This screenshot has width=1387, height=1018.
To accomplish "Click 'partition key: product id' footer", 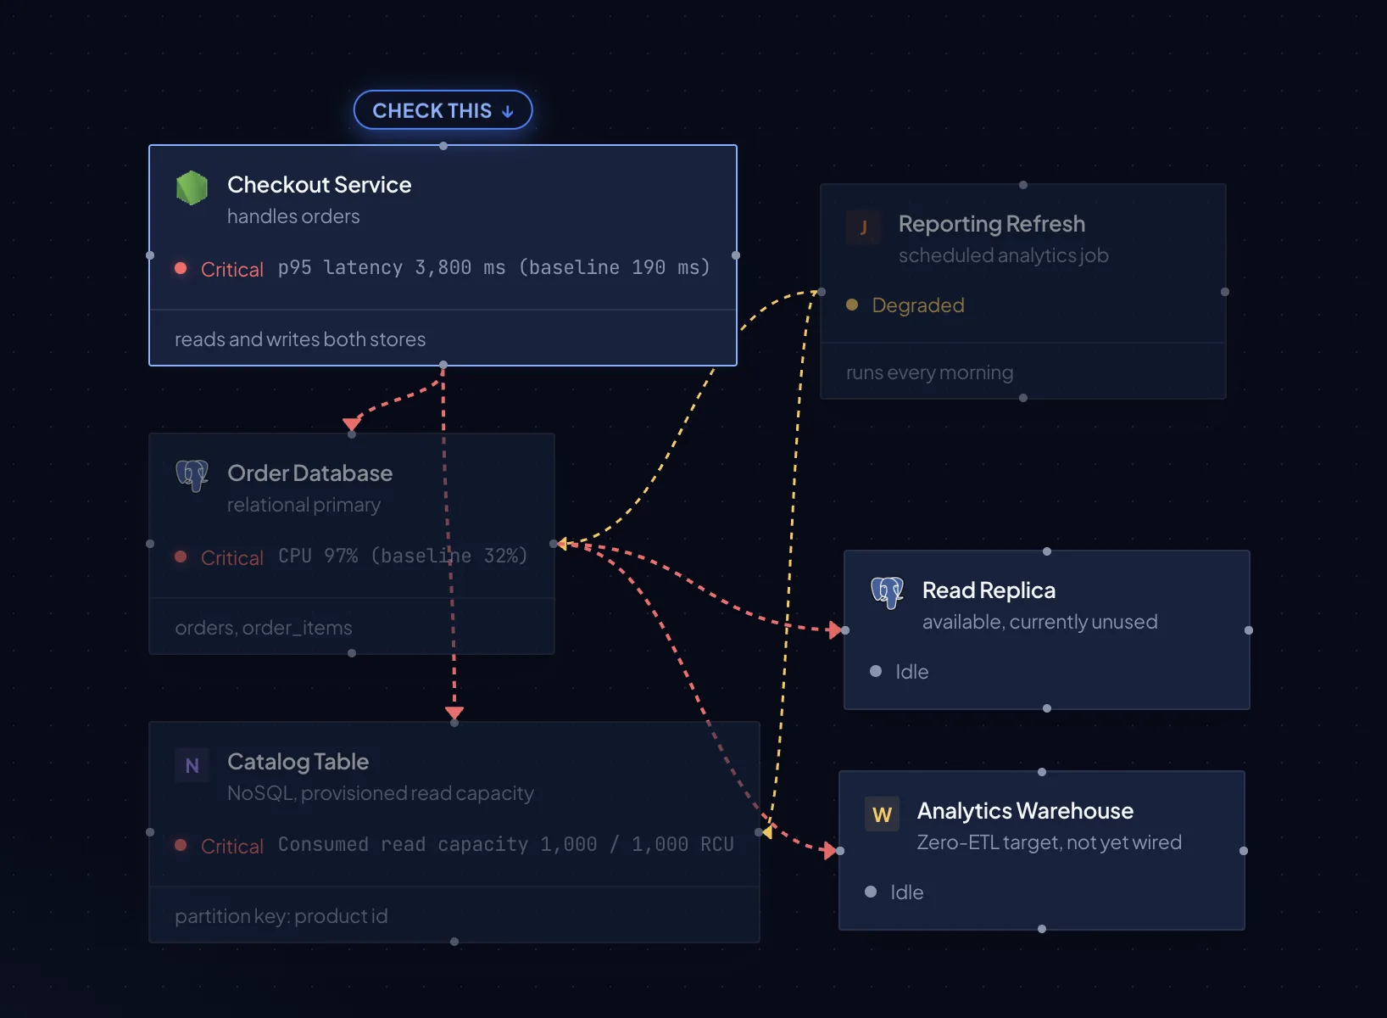I will [x=281, y=916].
